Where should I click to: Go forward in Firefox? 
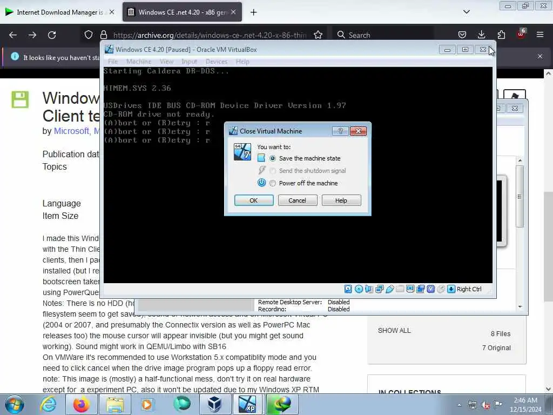[x=32, y=35]
